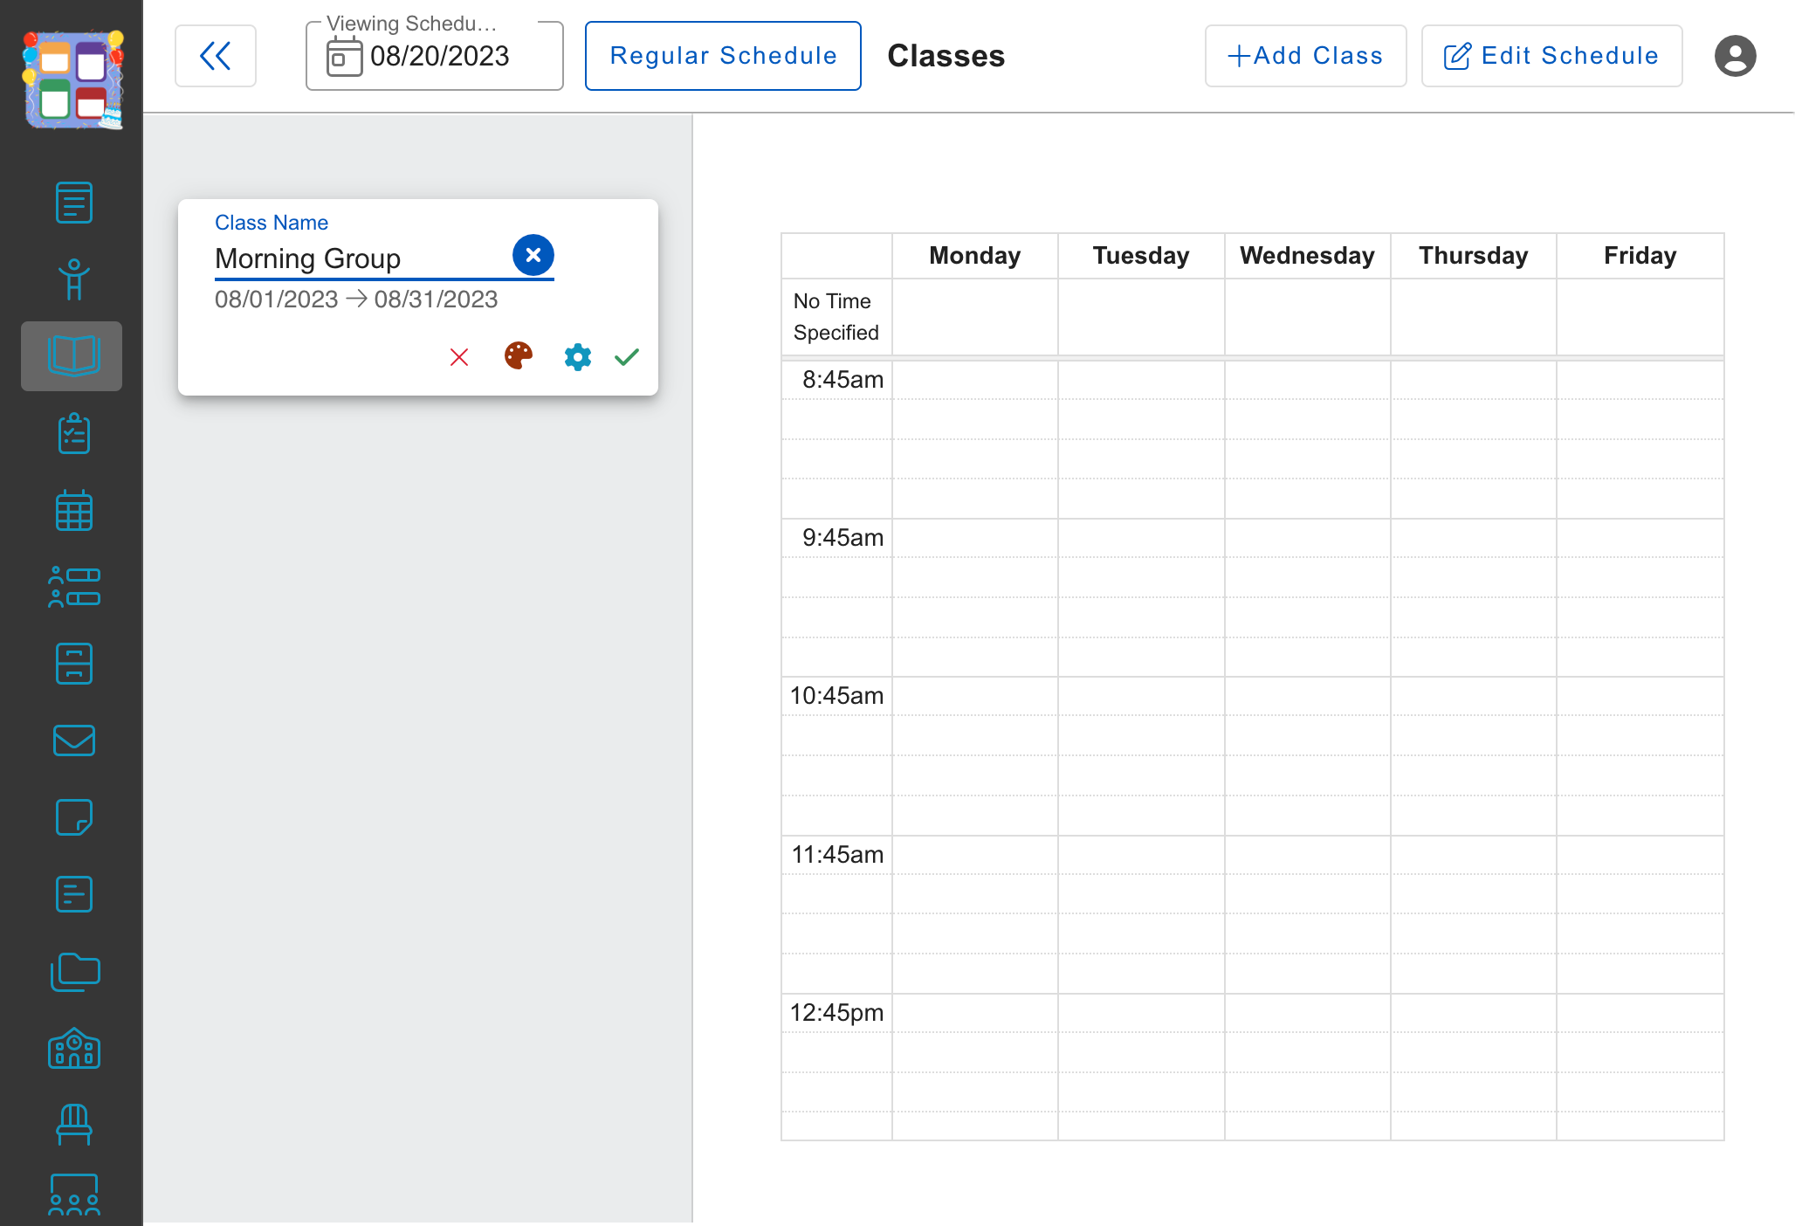Collapse panel with double chevron button

(216, 56)
